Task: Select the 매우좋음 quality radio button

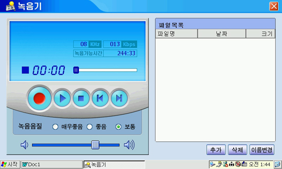Action: pos(55,127)
